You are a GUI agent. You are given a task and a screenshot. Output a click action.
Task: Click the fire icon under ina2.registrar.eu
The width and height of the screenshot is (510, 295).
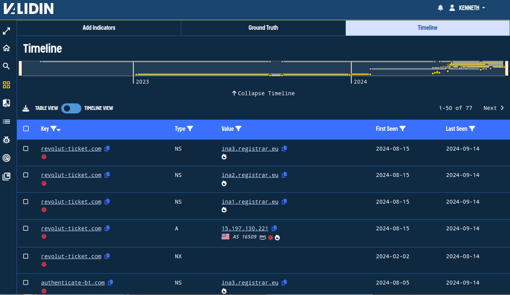click(224, 184)
